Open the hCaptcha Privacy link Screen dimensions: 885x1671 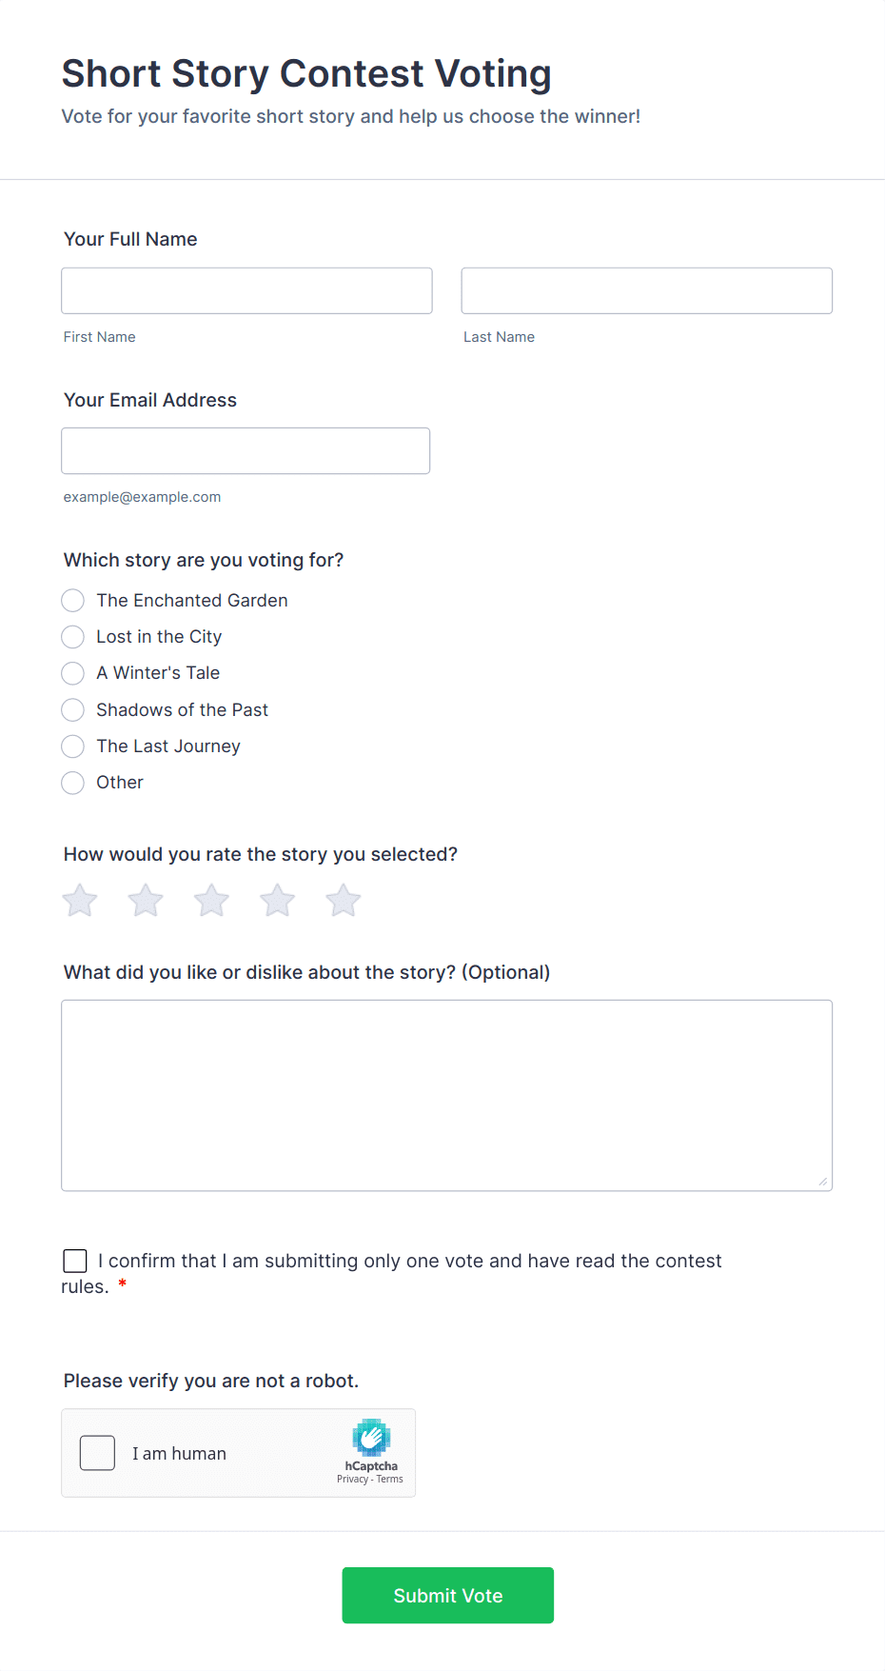point(351,1479)
